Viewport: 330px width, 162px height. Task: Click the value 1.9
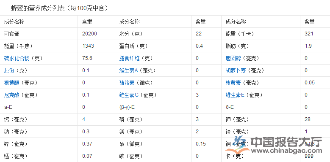click(x=308, y=46)
